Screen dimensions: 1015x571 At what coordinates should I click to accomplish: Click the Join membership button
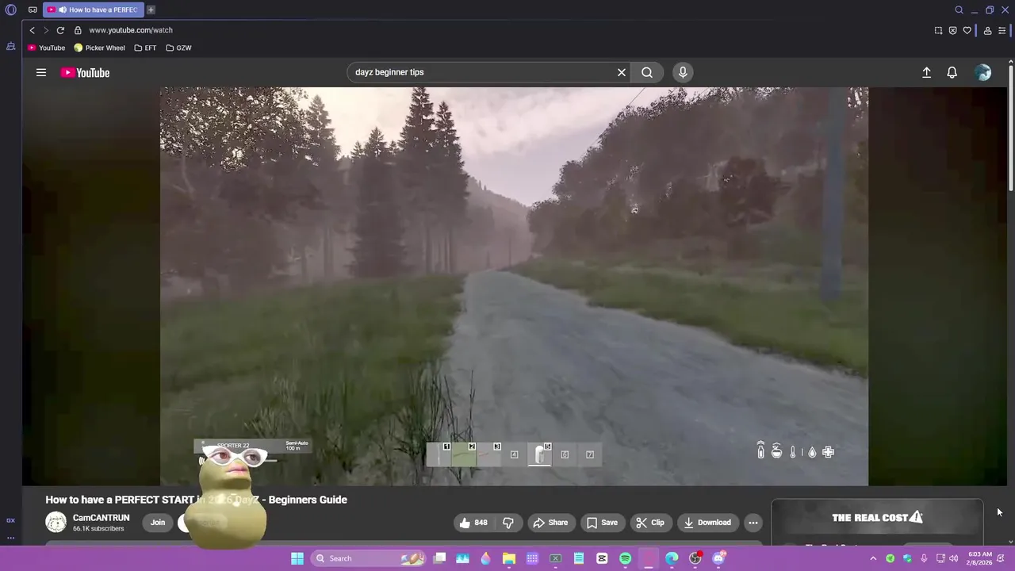pos(158,522)
